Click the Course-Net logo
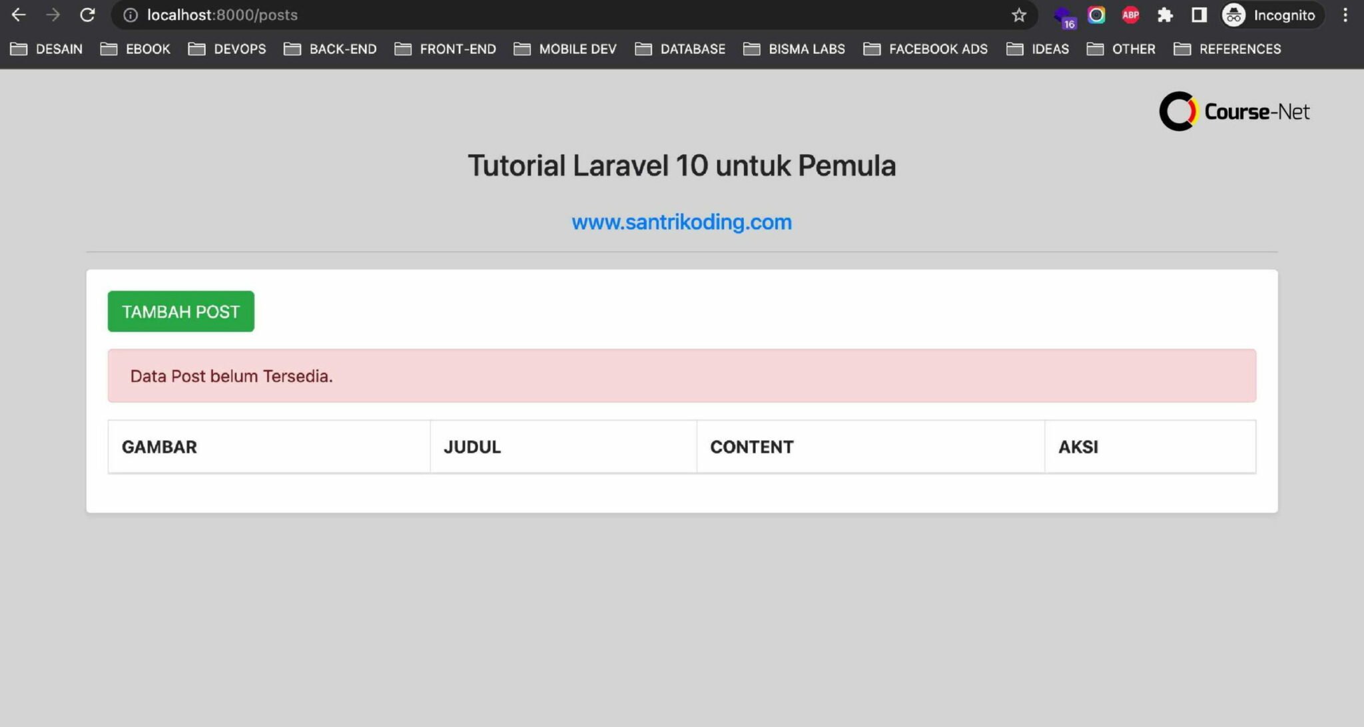 pos(1234,111)
